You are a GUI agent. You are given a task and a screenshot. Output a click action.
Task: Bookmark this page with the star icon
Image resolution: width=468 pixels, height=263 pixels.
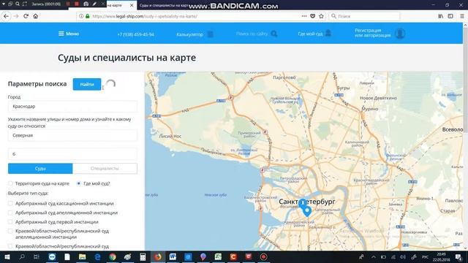(321, 16)
